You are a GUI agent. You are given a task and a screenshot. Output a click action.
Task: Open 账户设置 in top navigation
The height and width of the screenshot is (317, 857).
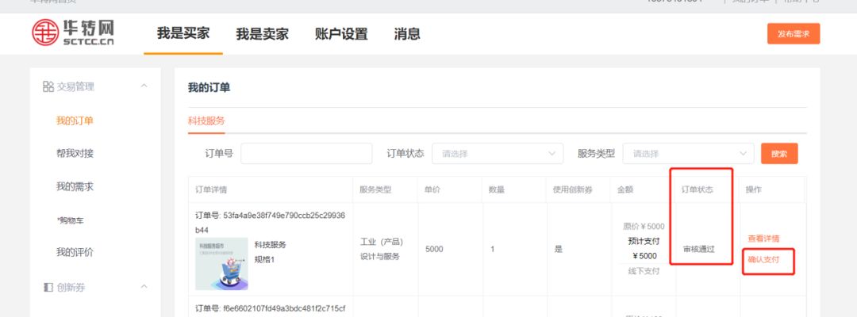click(x=341, y=34)
